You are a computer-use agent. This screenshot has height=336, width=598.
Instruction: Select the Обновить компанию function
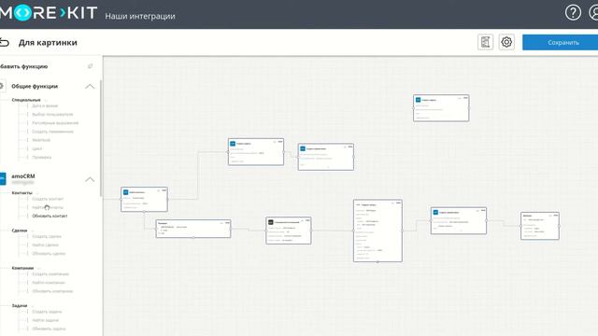(x=52, y=291)
